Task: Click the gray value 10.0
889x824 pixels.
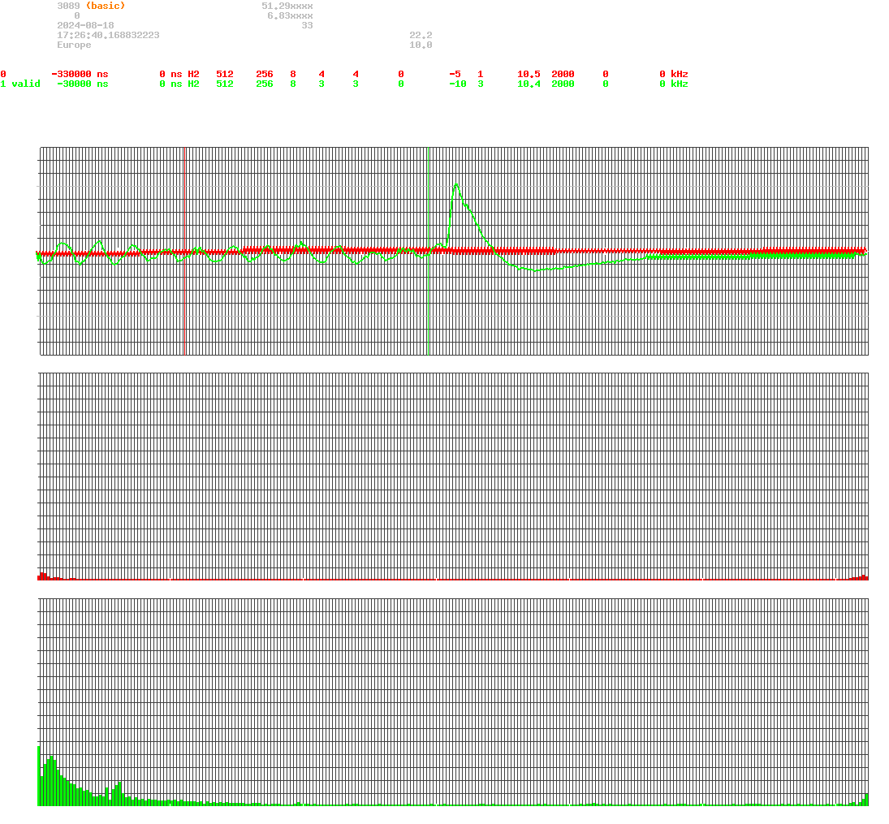Action: (x=421, y=45)
